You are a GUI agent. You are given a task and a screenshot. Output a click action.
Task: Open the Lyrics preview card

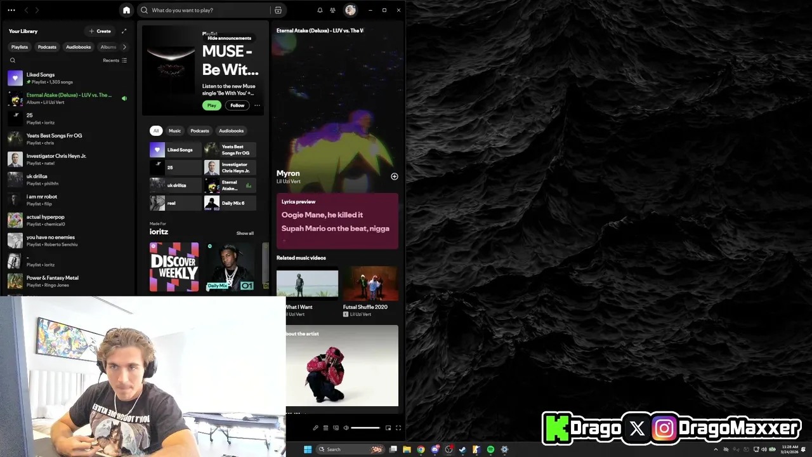click(337, 221)
